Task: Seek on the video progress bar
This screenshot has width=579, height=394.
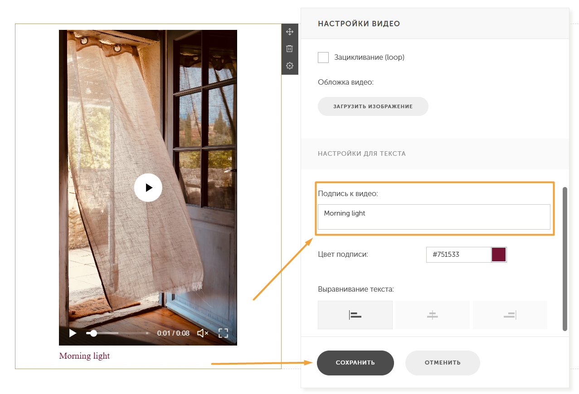Action: (x=117, y=333)
